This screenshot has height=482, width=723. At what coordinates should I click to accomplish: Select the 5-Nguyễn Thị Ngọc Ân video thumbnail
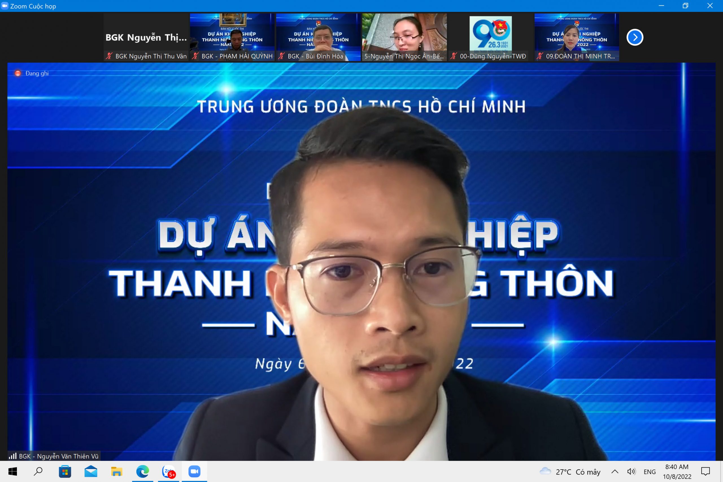[404, 37]
